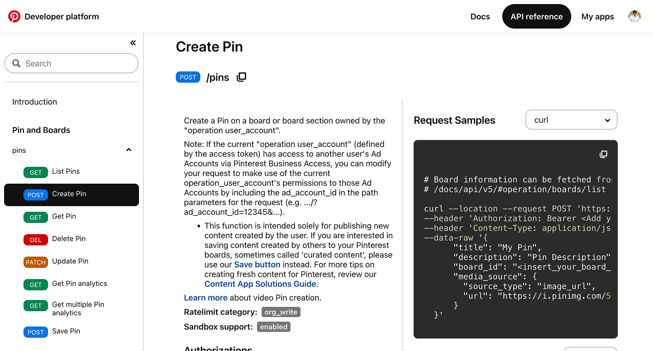
Task: Click the Authorizations heading
Action: pyautogui.click(x=218, y=348)
